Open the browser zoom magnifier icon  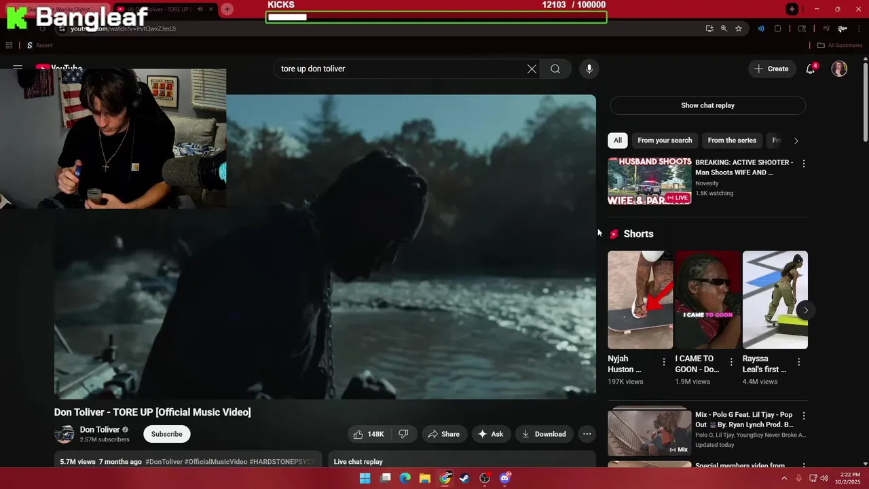(724, 29)
